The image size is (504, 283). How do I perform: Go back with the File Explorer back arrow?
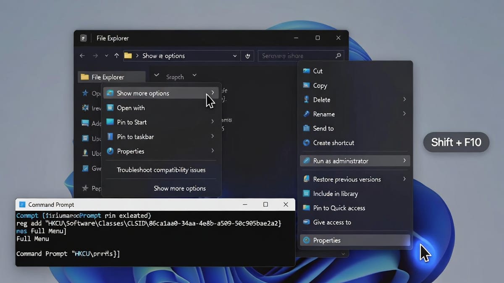point(82,56)
